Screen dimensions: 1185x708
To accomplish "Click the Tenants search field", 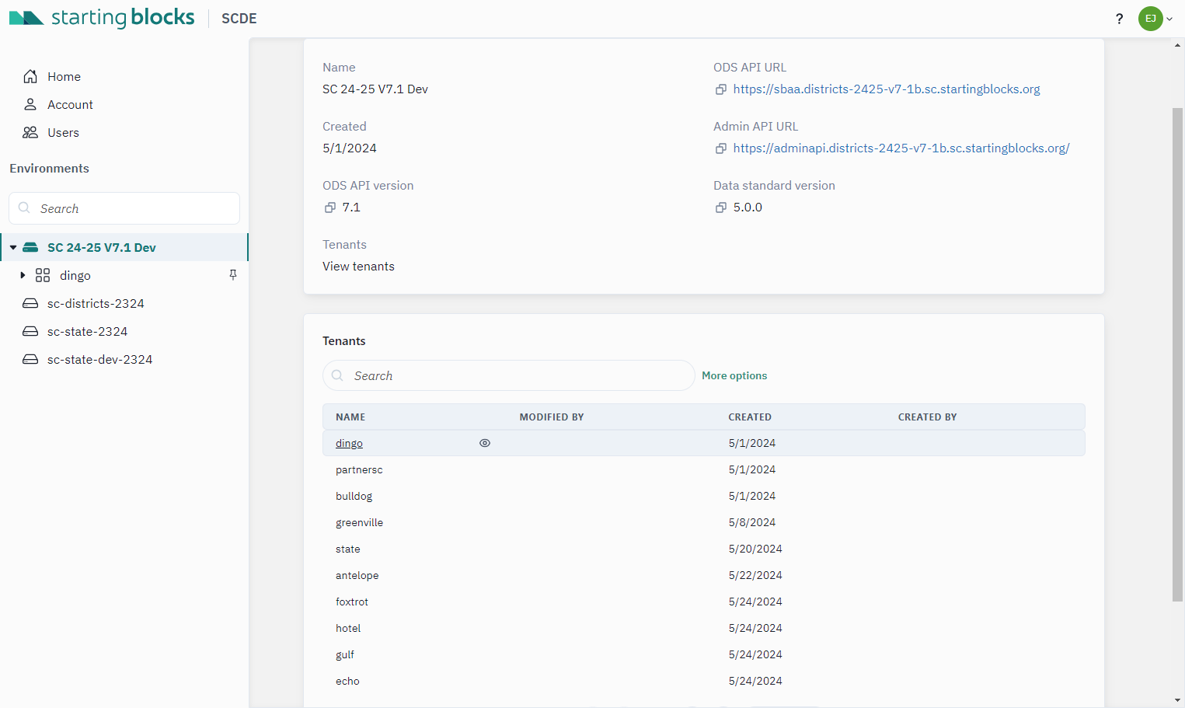I will click(508, 375).
